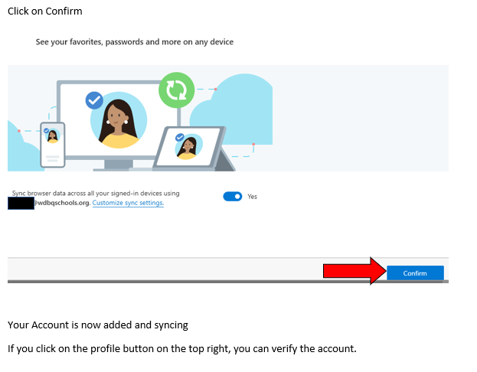This screenshot has width=477, height=372.
Task: Click the profile button verification sentence
Action: 181,349
